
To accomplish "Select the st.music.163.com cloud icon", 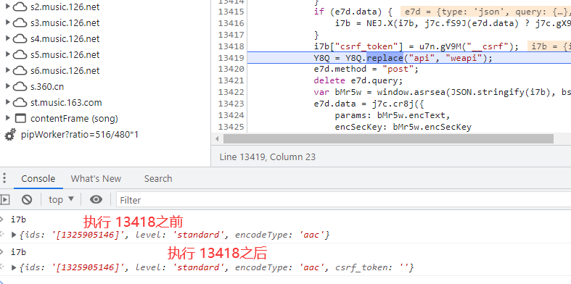I will [20, 103].
